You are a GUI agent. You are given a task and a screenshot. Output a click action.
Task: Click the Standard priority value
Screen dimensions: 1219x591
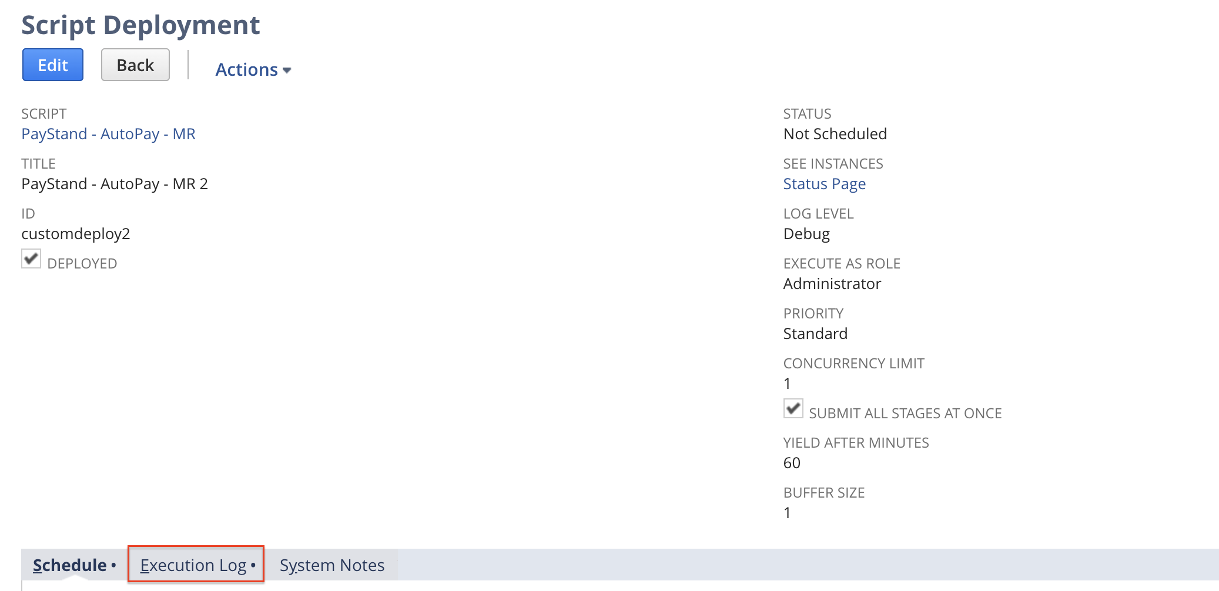point(815,334)
